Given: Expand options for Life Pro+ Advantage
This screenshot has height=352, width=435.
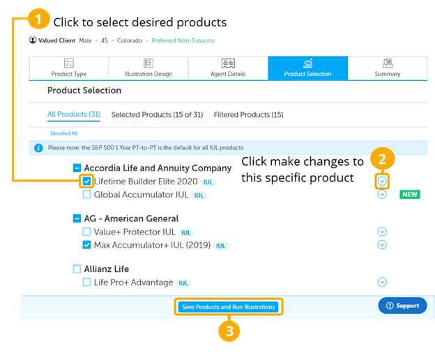Looking at the screenshot, I should 382,282.
